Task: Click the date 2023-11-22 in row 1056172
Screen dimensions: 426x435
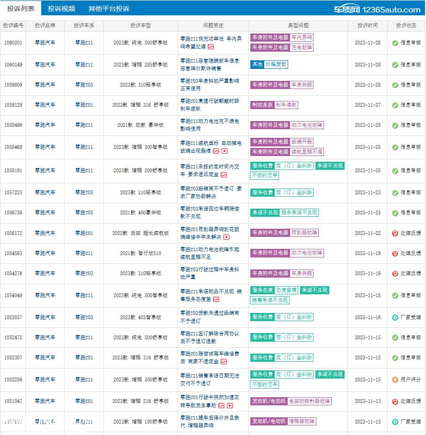Action: [x=368, y=233]
